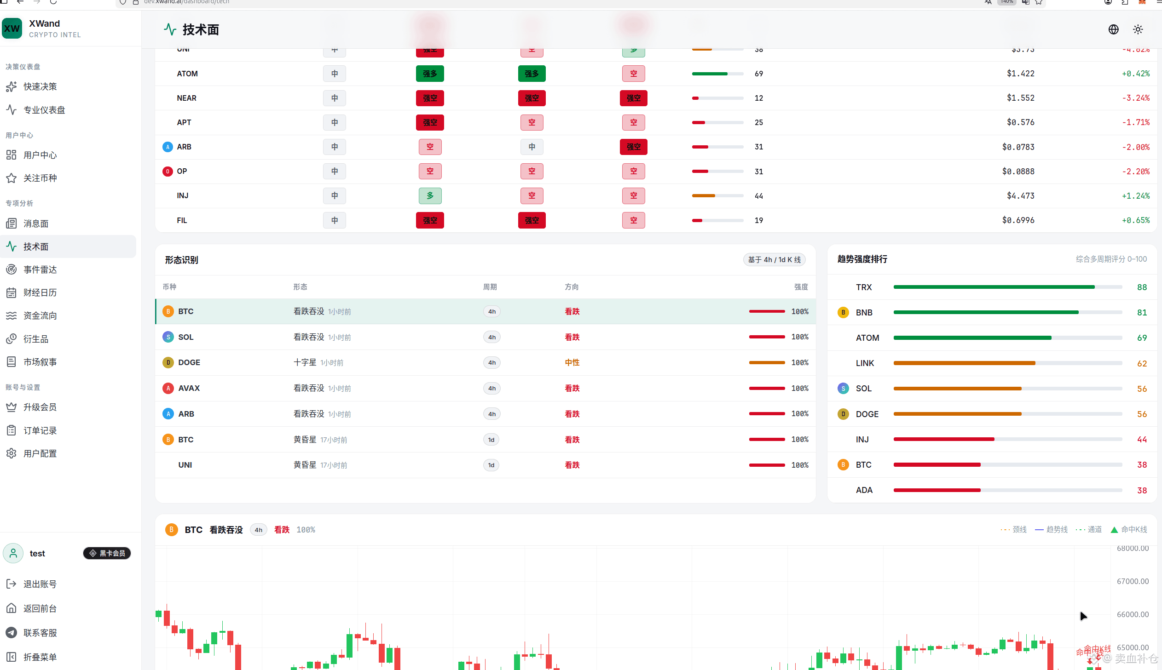
Task: Click BTC icon in chart header
Action: click(x=171, y=530)
